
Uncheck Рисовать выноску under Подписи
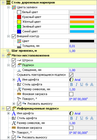click(x=19, y=104)
